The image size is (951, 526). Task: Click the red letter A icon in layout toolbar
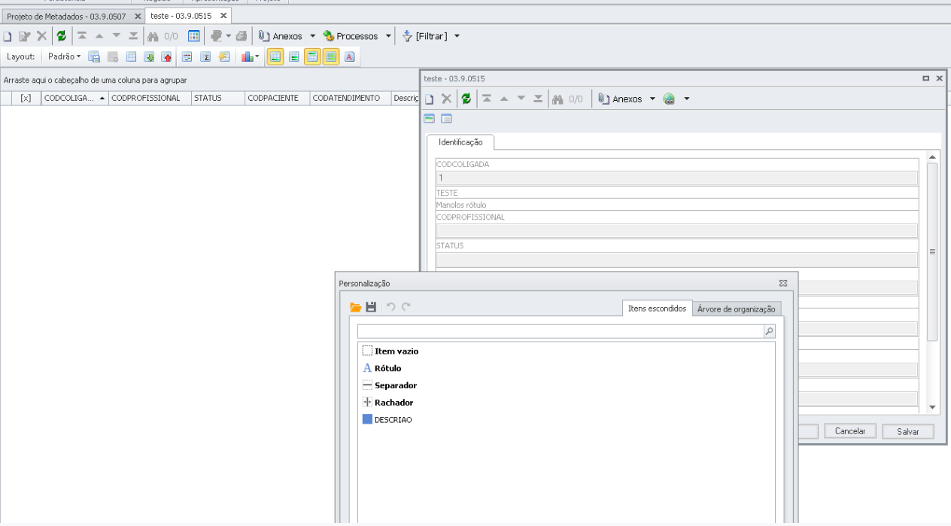tap(349, 56)
